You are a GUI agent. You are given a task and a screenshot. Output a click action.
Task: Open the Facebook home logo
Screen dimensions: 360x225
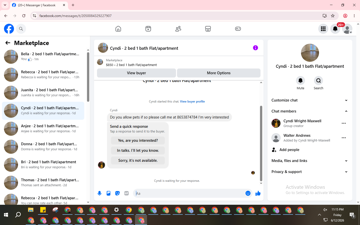pyautogui.click(x=9, y=29)
